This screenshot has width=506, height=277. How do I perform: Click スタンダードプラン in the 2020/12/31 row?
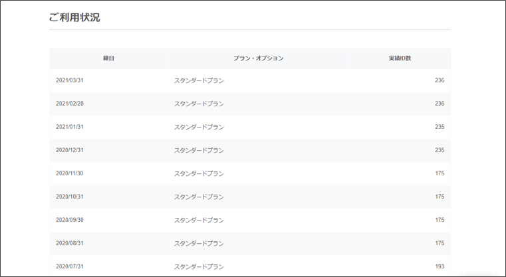[x=199, y=150]
